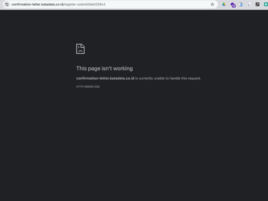Viewport: 268px width, 201px height.
Task: Select 'is currently unable to handle this request' text
Action: [x=168, y=78]
